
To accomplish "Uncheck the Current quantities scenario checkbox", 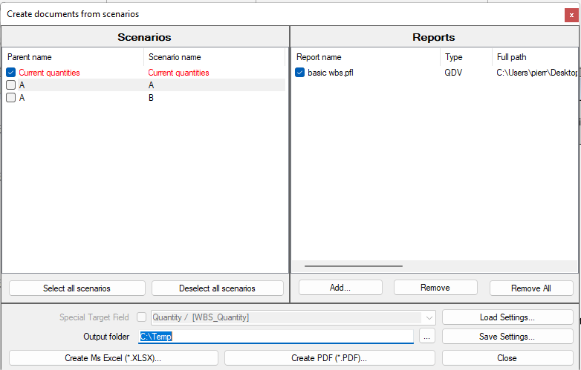I will [11, 73].
